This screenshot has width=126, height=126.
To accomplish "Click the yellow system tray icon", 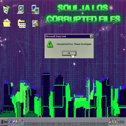I will click(x=116, y=122).
